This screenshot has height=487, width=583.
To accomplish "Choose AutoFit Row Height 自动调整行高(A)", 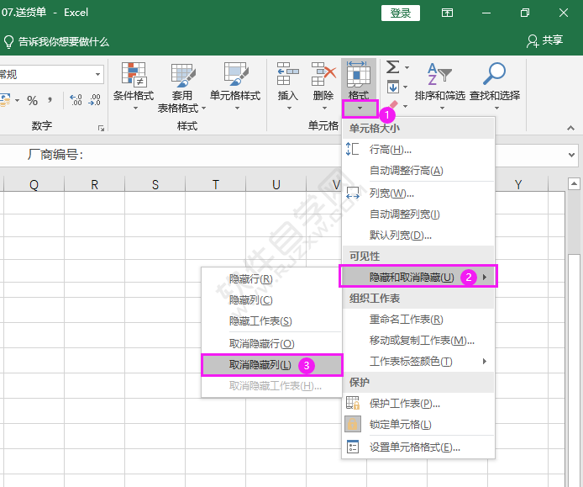I will 418,171.
